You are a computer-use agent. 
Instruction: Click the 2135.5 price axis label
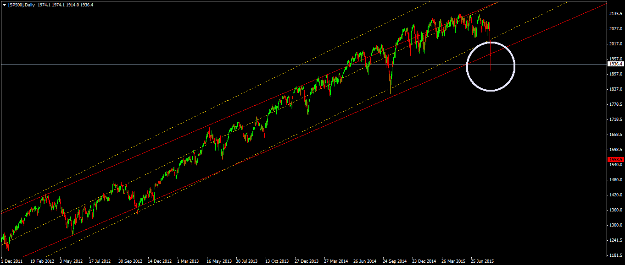615,14
